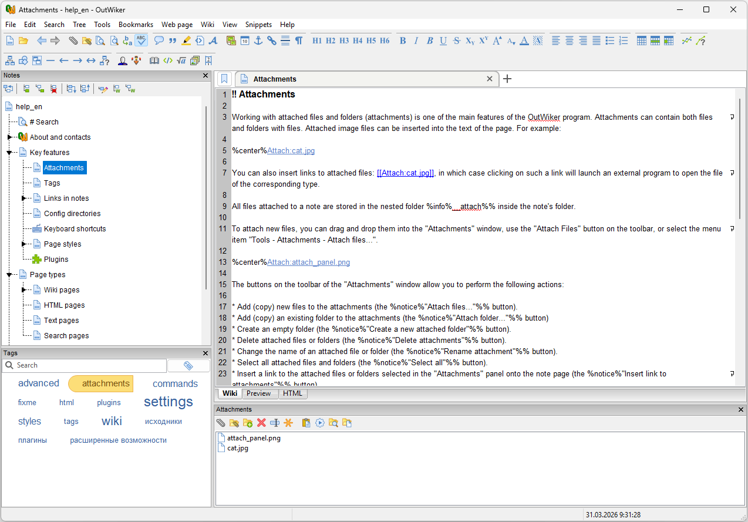The image size is (748, 522).
Task: Apply H3 heading from the toolbar
Action: (x=344, y=41)
